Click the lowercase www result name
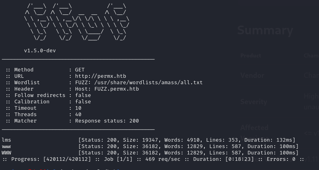The image size is (319, 170). [x=6, y=146]
